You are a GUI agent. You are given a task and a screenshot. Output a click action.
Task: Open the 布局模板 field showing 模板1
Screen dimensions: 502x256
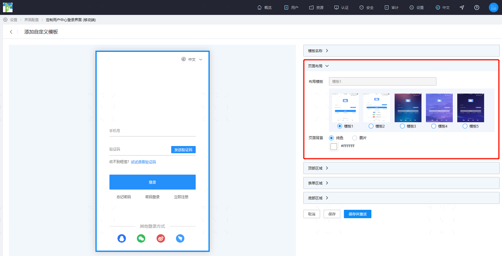(x=383, y=82)
